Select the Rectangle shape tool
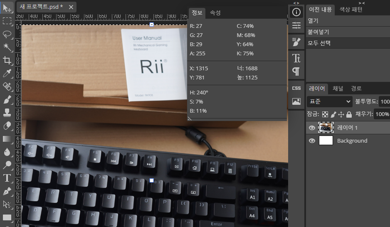 point(7,217)
